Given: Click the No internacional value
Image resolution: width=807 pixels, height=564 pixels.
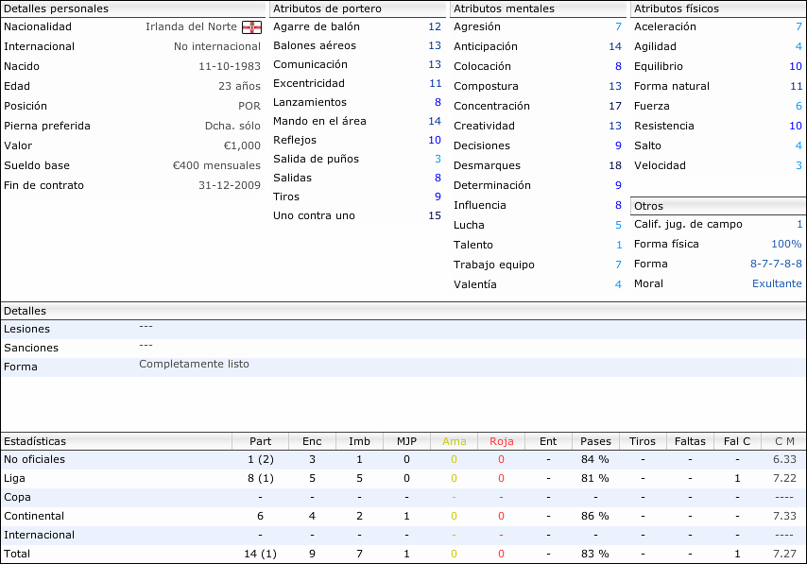Looking at the screenshot, I should 217,47.
